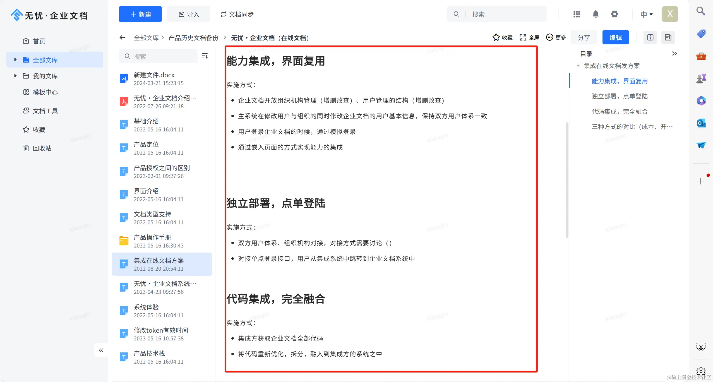The width and height of the screenshot is (713, 382).
Task: Collapse left sidebar with double chevron
Action: click(x=101, y=350)
